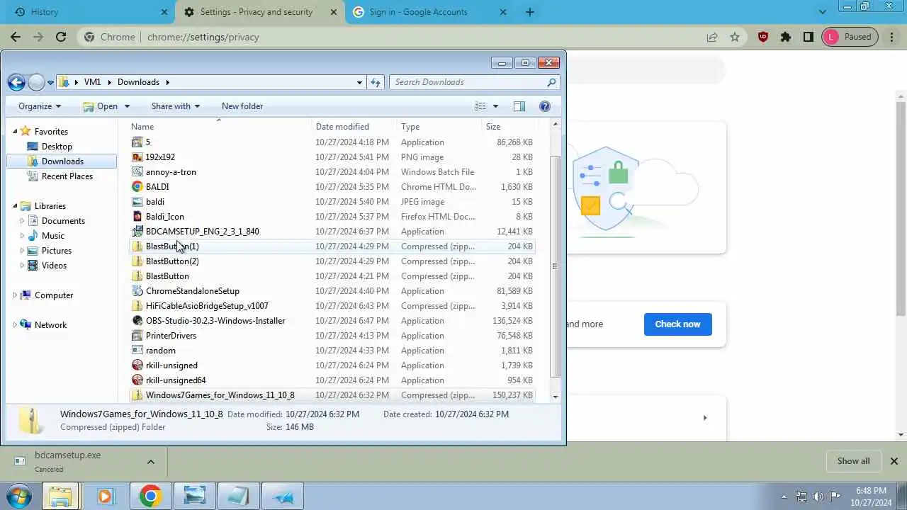
Task: Switch to the History tab
Action: [87, 12]
